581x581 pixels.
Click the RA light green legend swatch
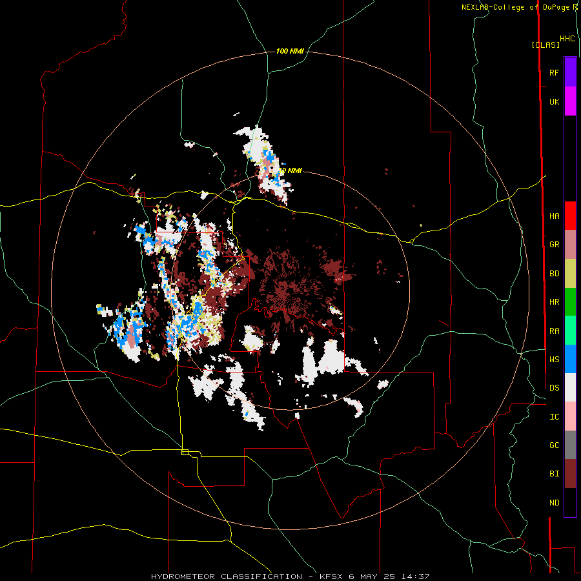click(x=570, y=331)
